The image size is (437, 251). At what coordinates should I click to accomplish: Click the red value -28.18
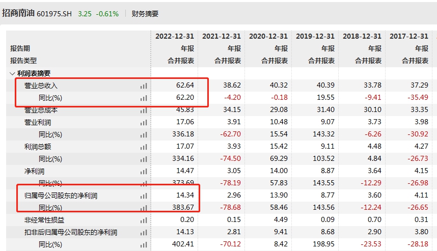pyautogui.click(x=418, y=244)
